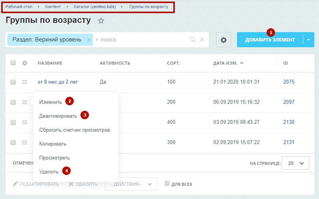Choose 'Удалить' from the context menu
Viewport: 319px width, 199px height.
pyautogui.click(x=49, y=172)
